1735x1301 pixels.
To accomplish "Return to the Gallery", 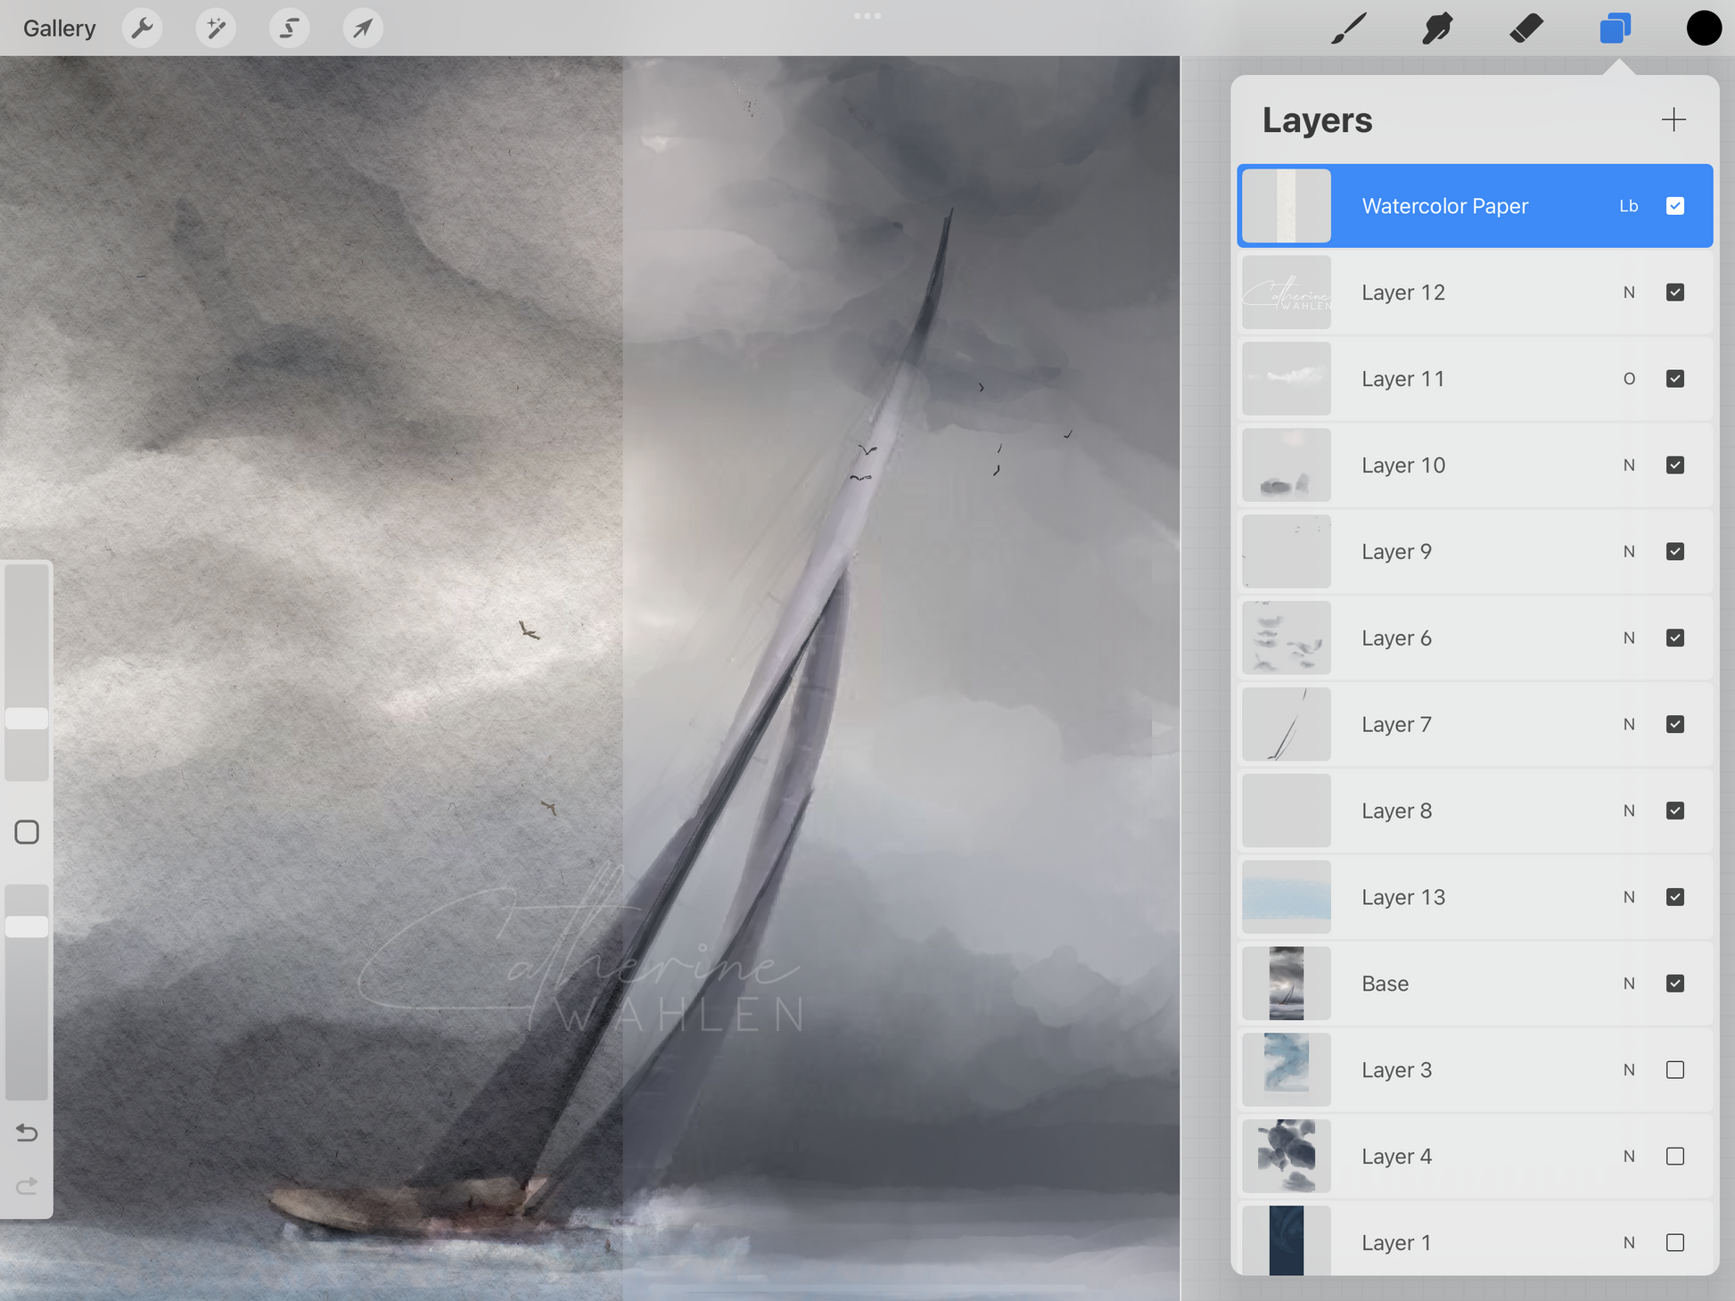I will point(59,29).
